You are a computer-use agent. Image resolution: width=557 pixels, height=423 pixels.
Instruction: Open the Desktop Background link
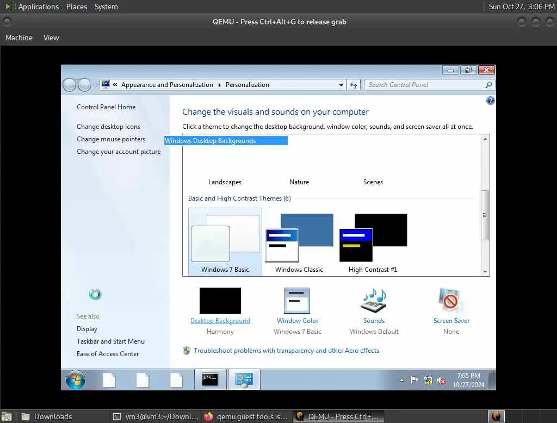(220, 321)
